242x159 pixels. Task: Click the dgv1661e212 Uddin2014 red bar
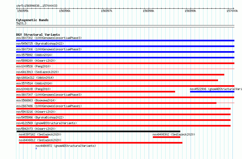coord(117,80)
